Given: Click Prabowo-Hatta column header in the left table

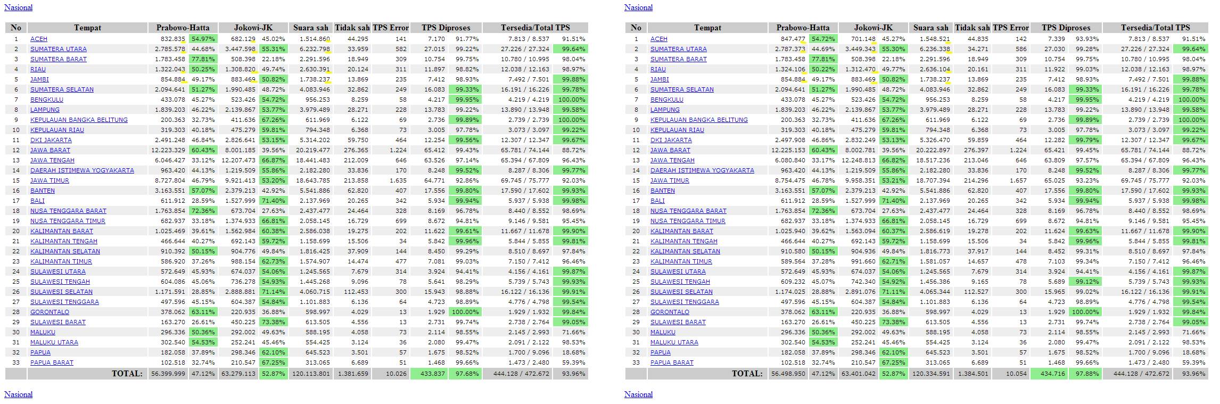Looking at the screenshot, I should click(x=183, y=28).
